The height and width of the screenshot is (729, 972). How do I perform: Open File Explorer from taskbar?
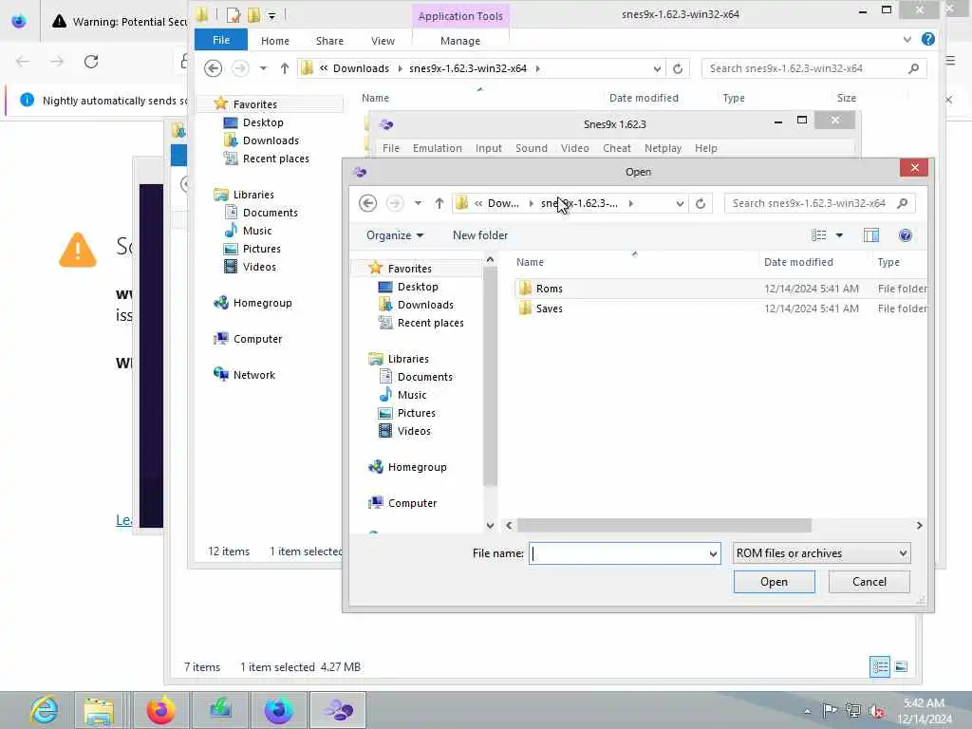pyautogui.click(x=99, y=710)
